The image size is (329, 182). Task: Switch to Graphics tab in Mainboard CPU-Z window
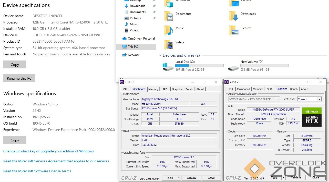(x=177, y=89)
